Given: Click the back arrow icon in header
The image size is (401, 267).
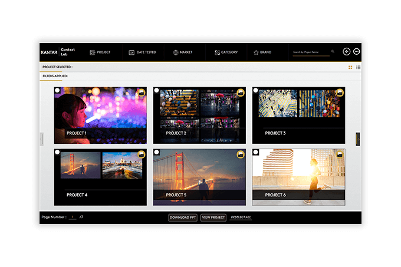Looking at the screenshot, I should 347,52.
